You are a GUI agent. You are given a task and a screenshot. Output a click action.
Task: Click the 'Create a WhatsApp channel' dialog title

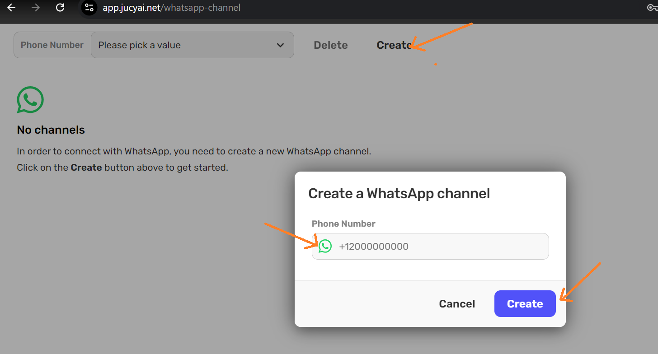[x=399, y=194]
